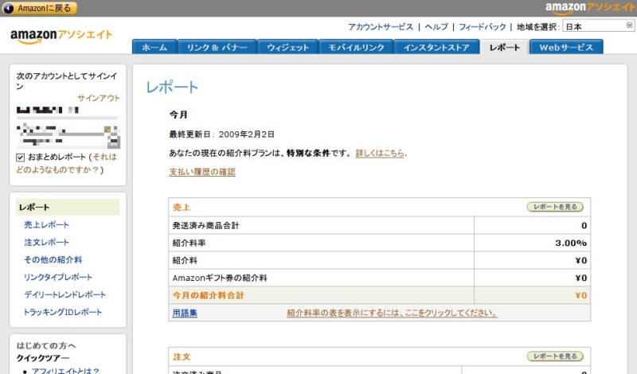Image resolution: width=637 pixels, height=374 pixels.
Task: Switch to the モバイルリンク tab
Action: pyautogui.click(x=356, y=47)
